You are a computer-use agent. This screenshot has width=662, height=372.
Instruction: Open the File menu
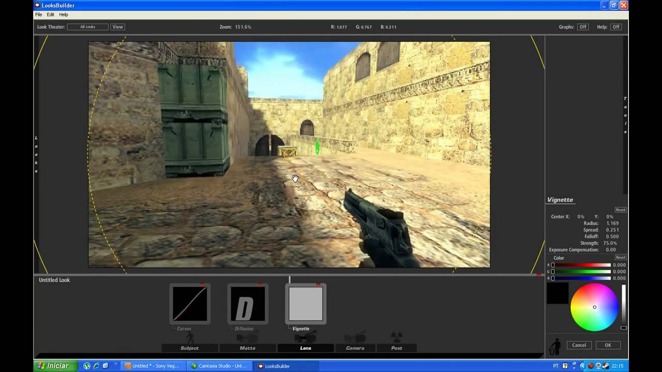point(39,14)
